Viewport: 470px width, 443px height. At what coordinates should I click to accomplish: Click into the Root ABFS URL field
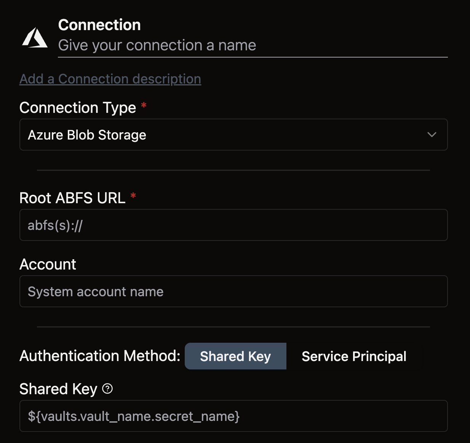[233, 225]
